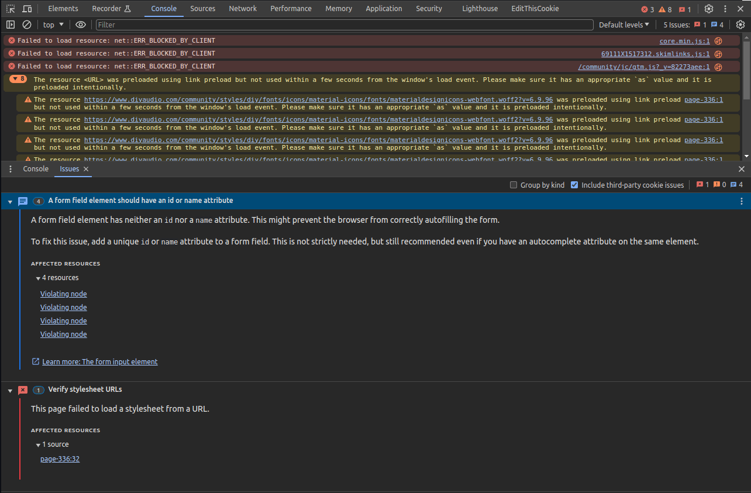The height and width of the screenshot is (493, 751).
Task: Open the 69111X1517312.skimlinks.js:1 link
Action: [x=655, y=54]
